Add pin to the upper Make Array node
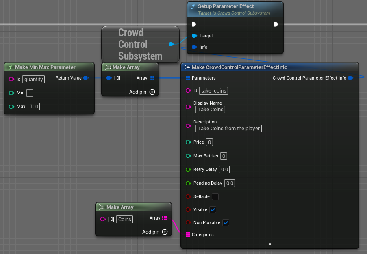Image resolution: width=367 pixels, height=254 pixels. (152, 92)
